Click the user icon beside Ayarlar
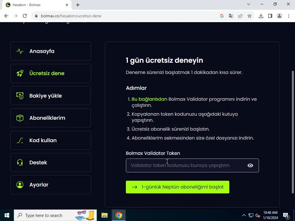 (x=20, y=185)
